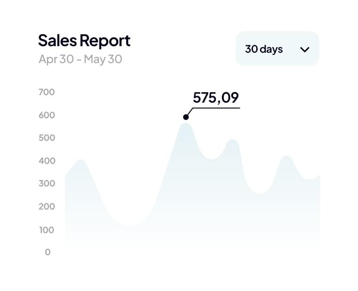Select the 575,09 value label
This screenshot has width=358, height=291.
coord(216,97)
